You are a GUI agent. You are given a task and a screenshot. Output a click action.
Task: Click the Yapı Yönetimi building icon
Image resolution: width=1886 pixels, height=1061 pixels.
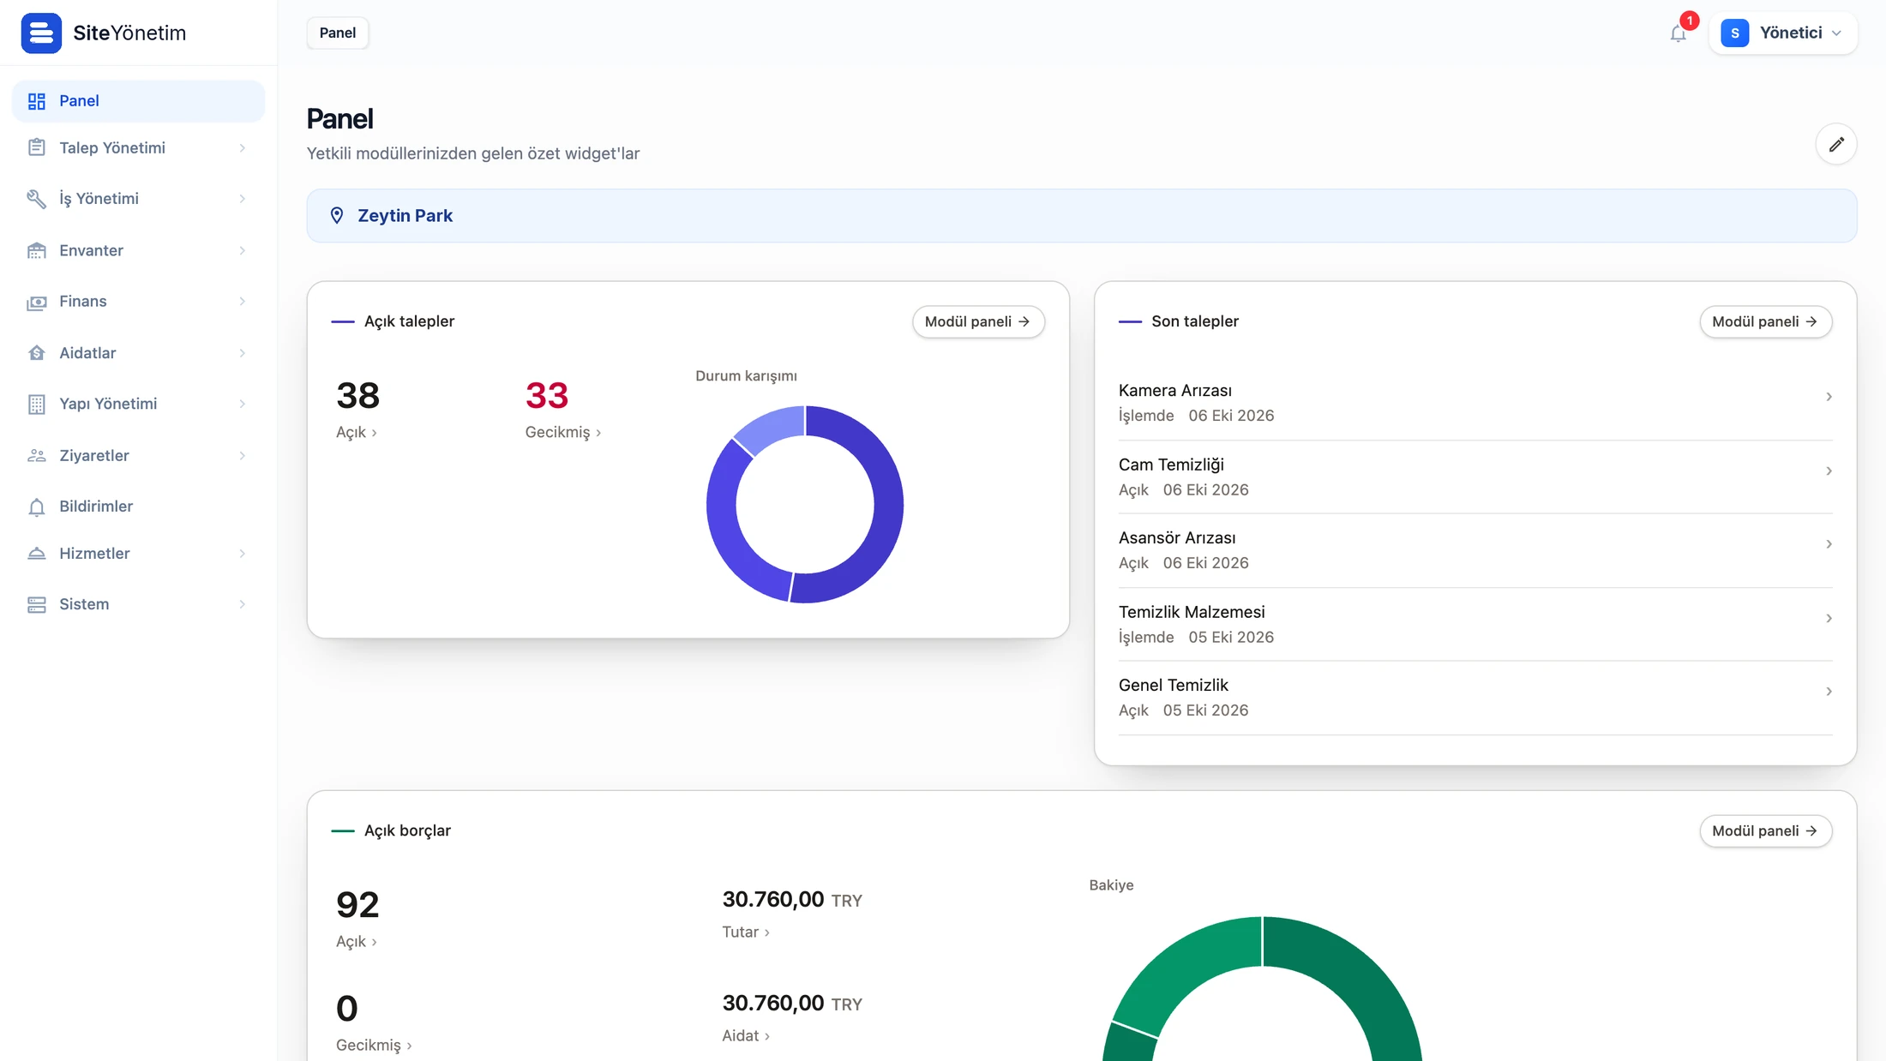[x=36, y=404]
